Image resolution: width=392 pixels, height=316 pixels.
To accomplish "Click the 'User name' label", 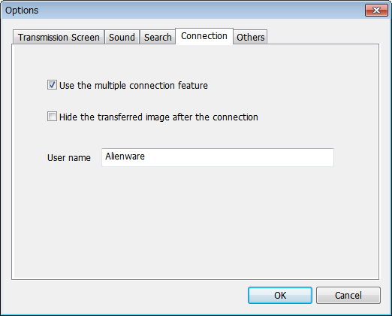I will pyautogui.click(x=69, y=158).
